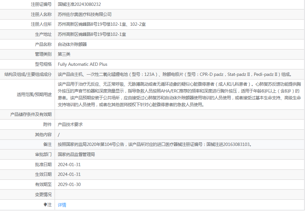Viewport: 305px width, 214px height.
Task: Click the 适用范围/预期用途 label
Action: (x=34, y=94)
